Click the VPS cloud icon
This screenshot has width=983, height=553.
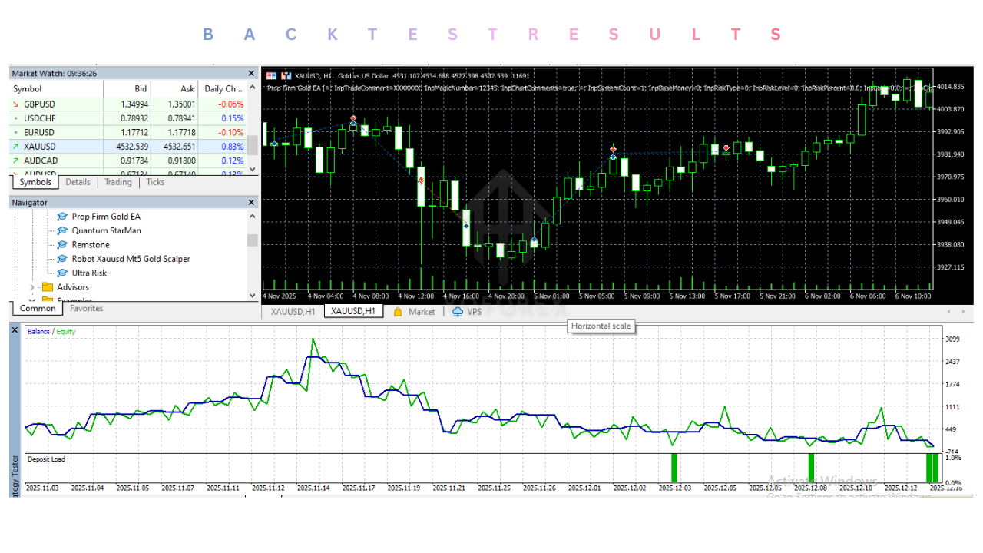(458, 311)
